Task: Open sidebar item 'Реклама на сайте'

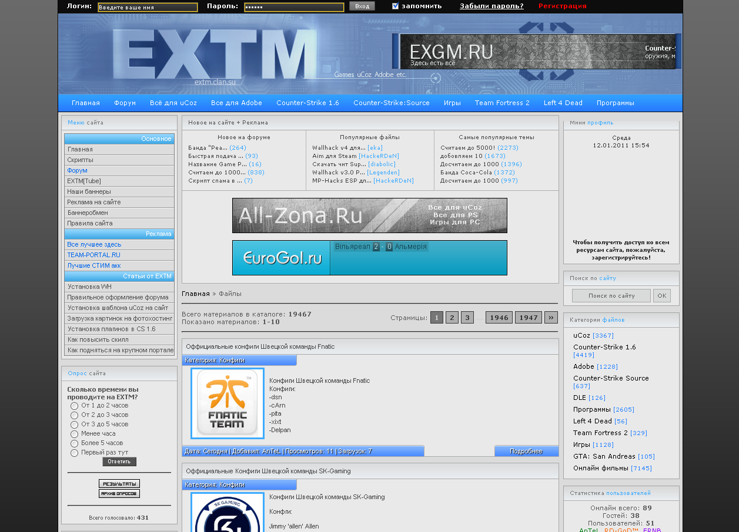Action: [x=119, y=202]
